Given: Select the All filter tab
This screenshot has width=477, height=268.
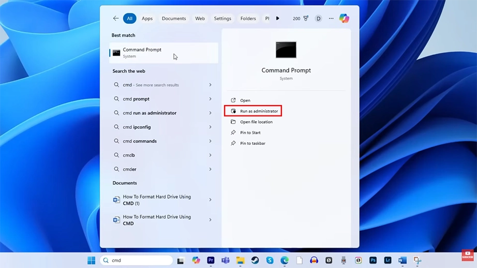Looking at the screenshot, I should (x=129, y=19).
